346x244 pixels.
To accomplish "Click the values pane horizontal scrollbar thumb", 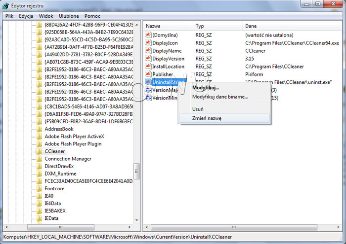I will click(234, 227).
